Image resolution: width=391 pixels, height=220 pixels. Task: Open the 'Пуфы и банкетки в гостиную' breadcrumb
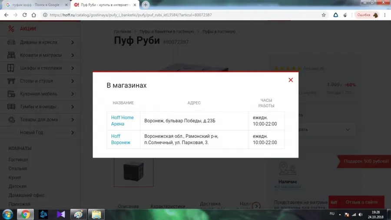tap(166, 32)
